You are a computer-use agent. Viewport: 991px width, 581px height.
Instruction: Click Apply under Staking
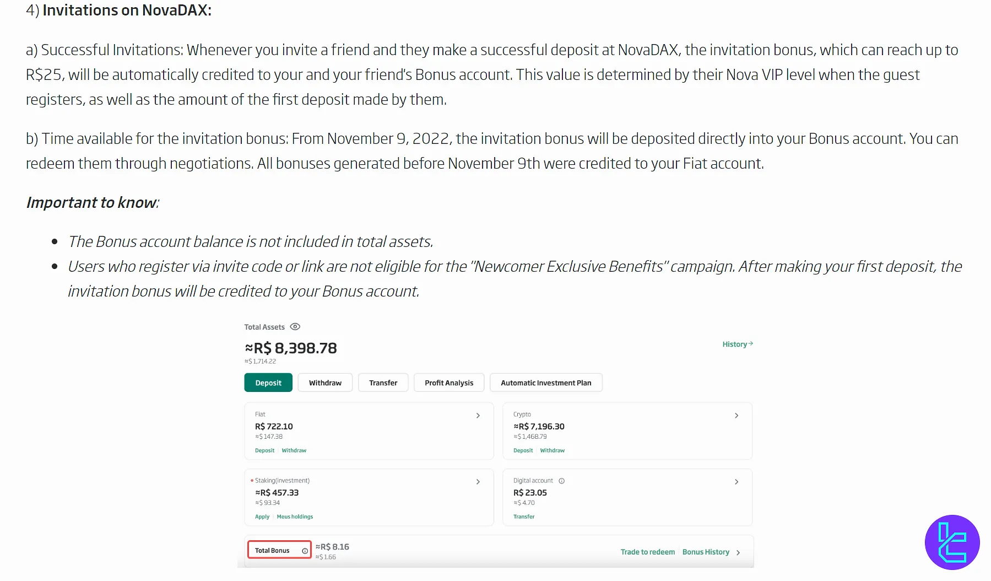click(x=262, y=517)
